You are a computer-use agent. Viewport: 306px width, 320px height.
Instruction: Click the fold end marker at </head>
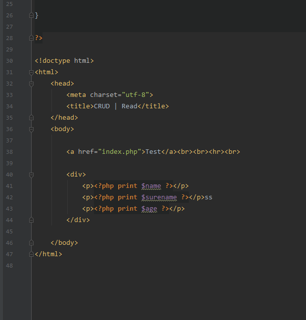(x=31, y=118)
